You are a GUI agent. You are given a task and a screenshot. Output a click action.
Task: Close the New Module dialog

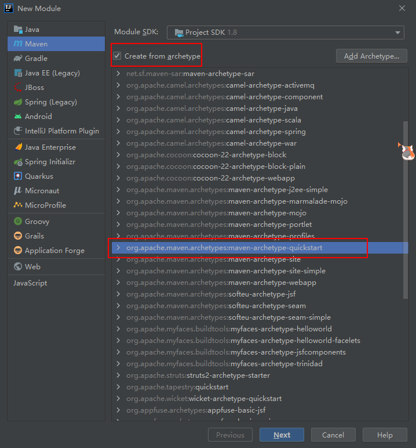(x=402, y=8)
